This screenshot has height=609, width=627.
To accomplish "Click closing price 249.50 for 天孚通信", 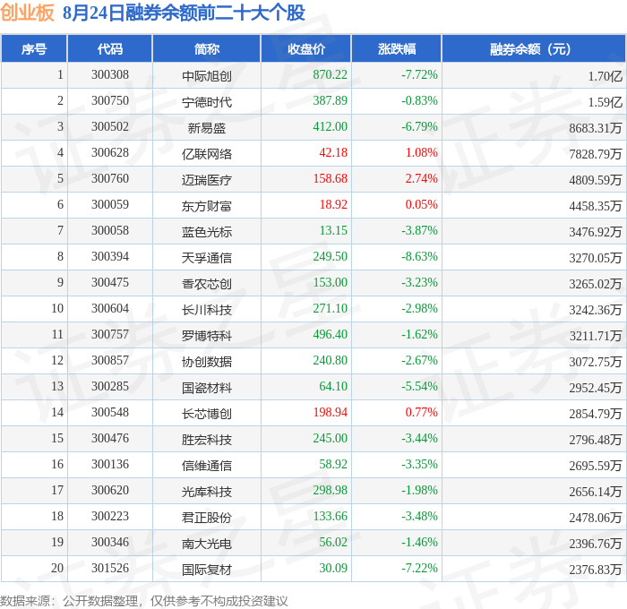I will click(x=330, y=256).
